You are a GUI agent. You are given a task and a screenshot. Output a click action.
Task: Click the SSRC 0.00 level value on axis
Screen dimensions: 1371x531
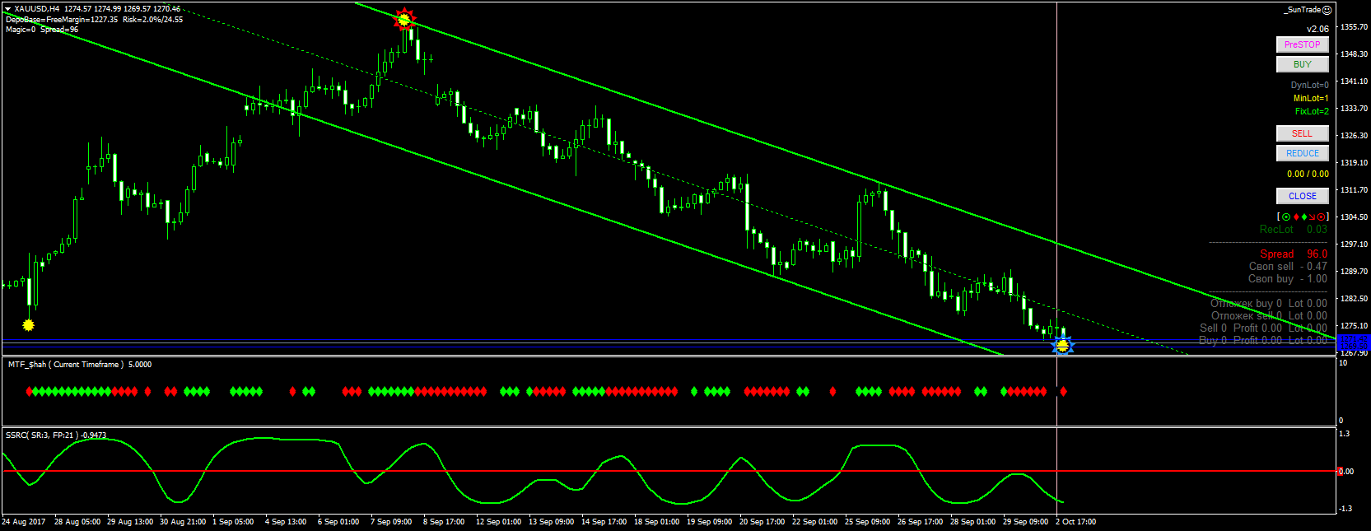(x=1345, y=472)
